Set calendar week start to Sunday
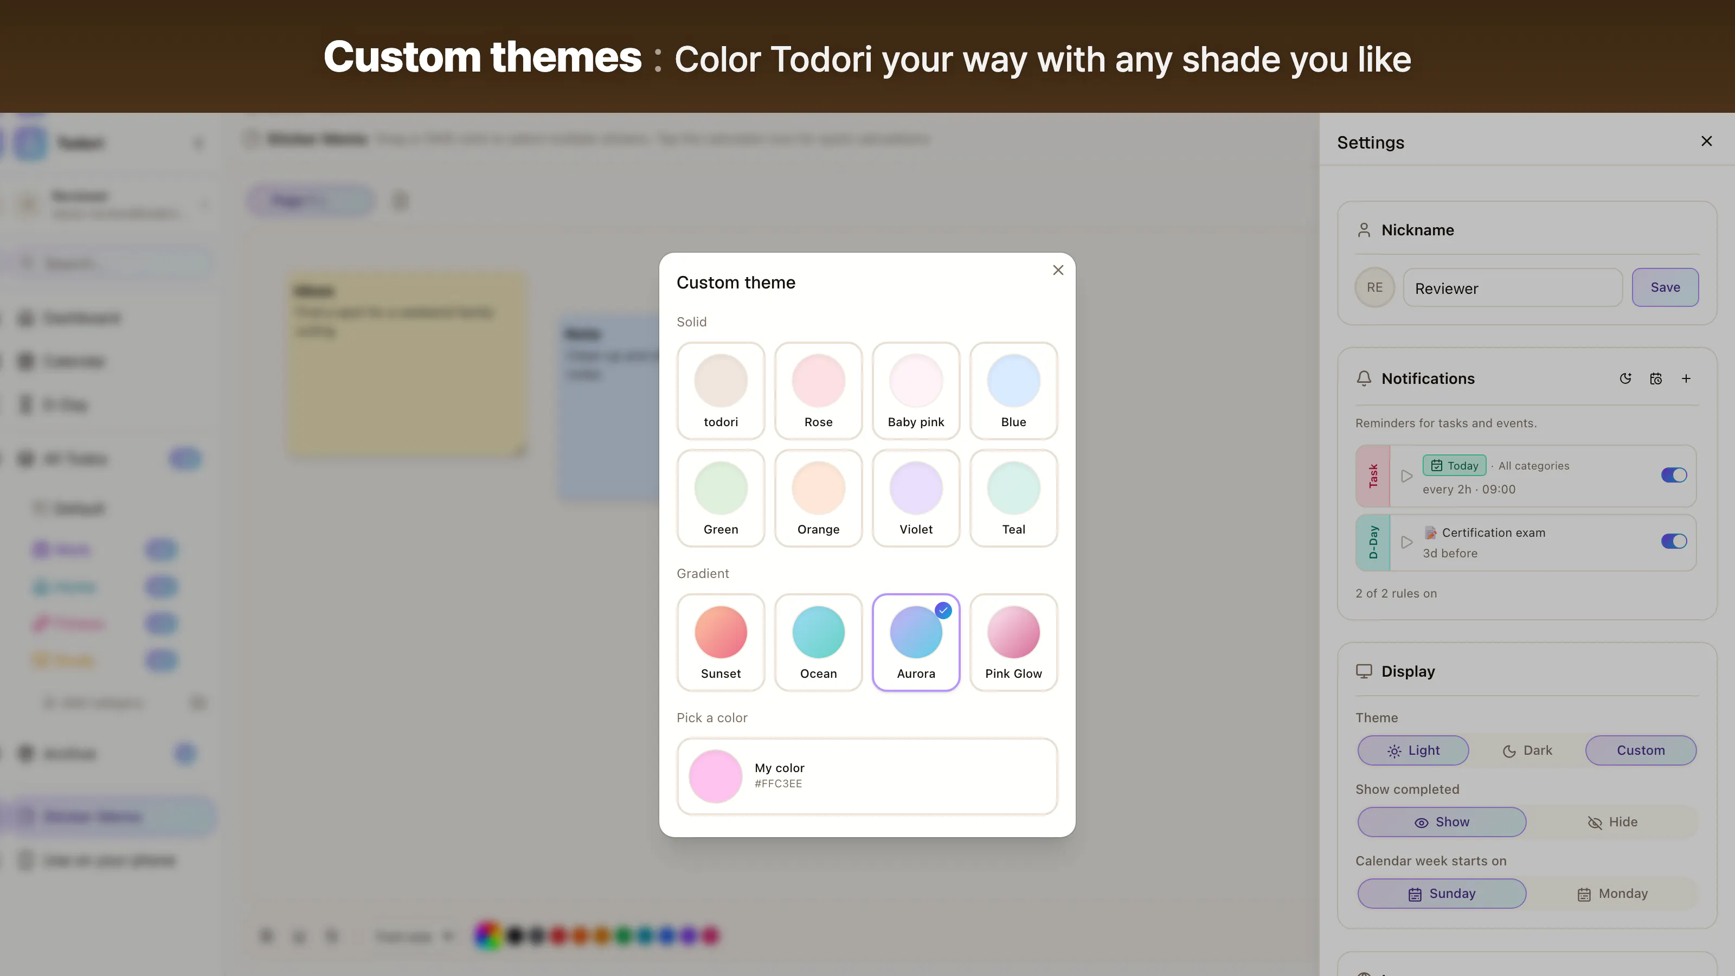The width and height of the screenshot is (1735, 976). pyautogui.click(x=1442, y=894)
